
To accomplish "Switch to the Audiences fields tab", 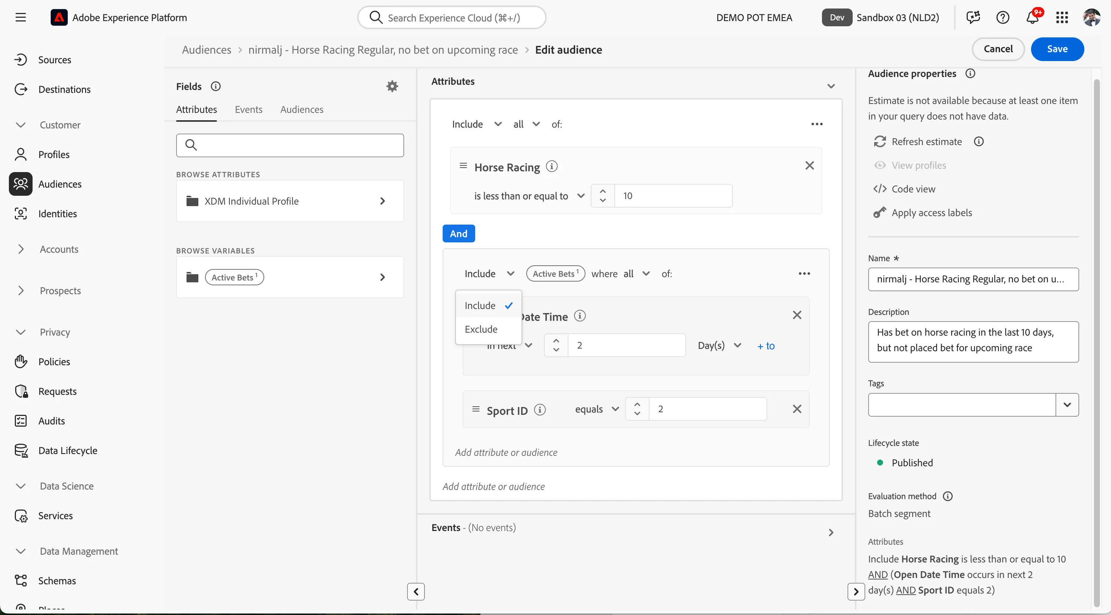I will point(302,110).
